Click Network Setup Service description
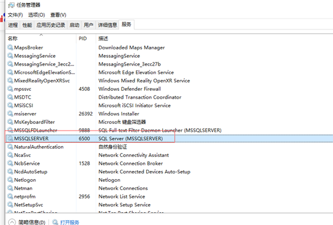Screen dimensions: 333x225 point(124,205)
